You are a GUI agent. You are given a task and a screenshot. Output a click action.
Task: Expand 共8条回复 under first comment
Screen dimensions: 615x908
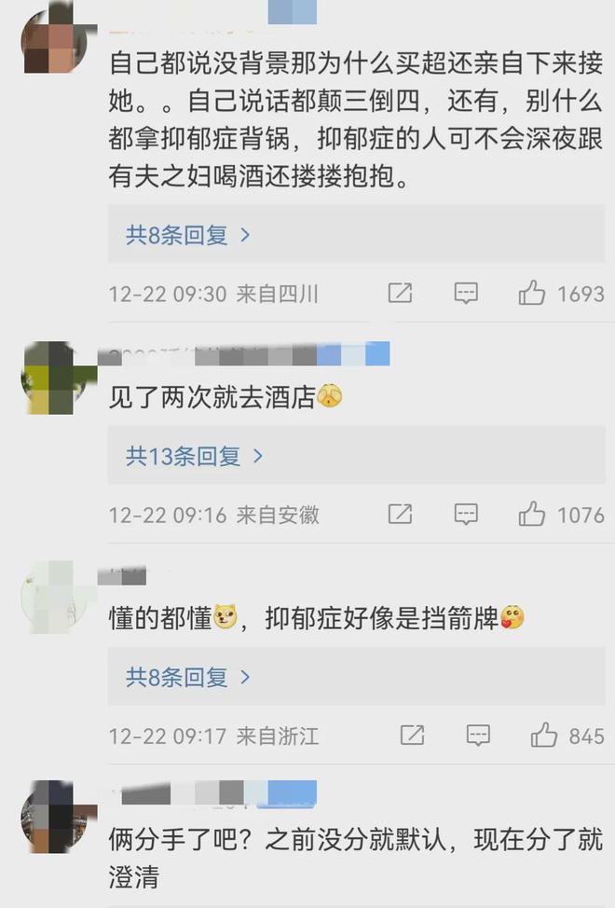coord(188,235)
